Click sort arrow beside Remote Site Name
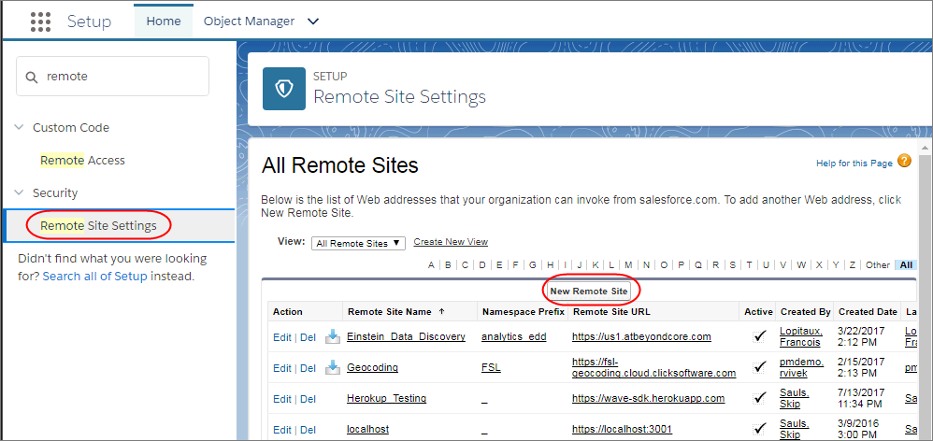This screenshot has width=933, height=441. 441,311
